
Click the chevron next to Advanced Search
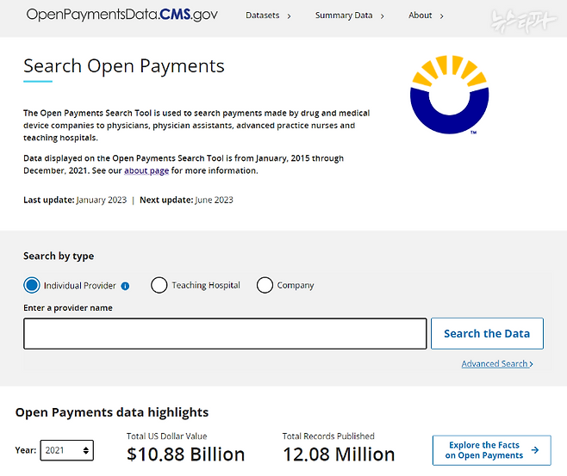531,364
